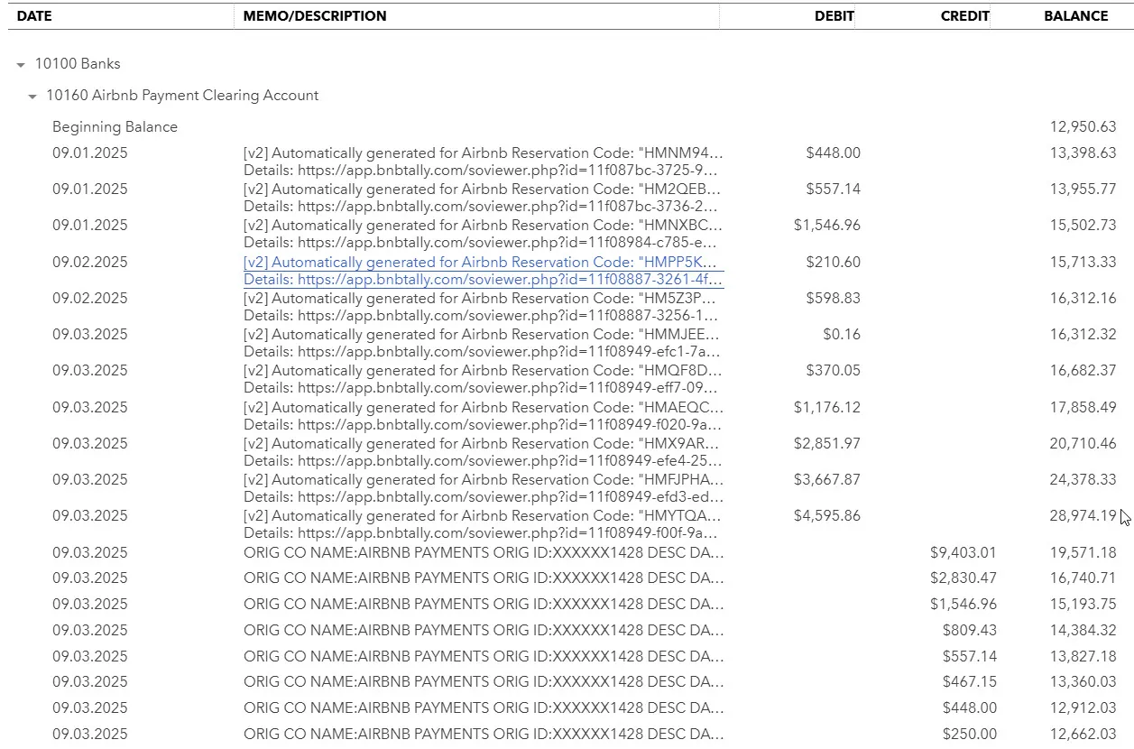Open the $448.00 debit transaction amount

click(x=833, y=153)
